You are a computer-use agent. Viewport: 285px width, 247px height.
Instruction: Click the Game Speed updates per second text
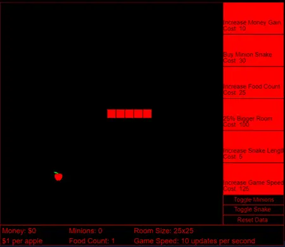click(x=194, y=241)
